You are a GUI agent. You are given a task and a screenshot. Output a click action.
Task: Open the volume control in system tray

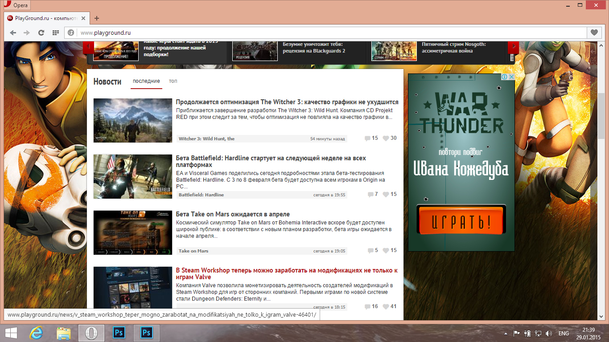(x=548, y=333)
